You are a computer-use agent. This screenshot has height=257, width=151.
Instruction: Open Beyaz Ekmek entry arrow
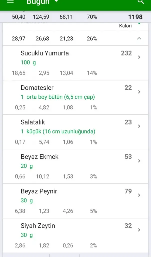[139, 161]
